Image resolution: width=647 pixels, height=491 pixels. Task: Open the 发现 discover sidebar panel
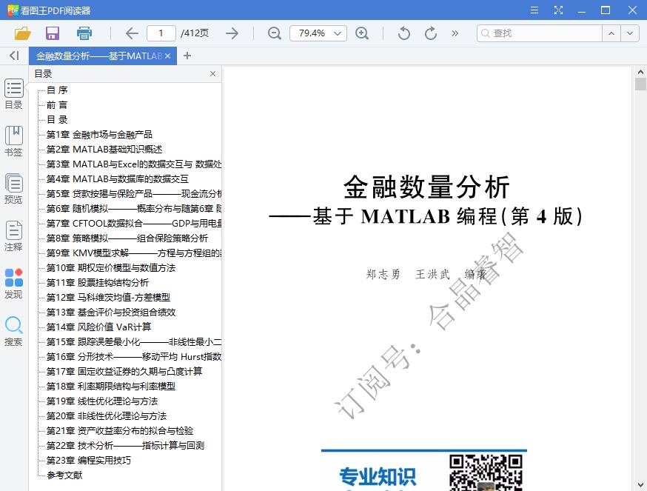pyautogui.click(x=13, y=284)
